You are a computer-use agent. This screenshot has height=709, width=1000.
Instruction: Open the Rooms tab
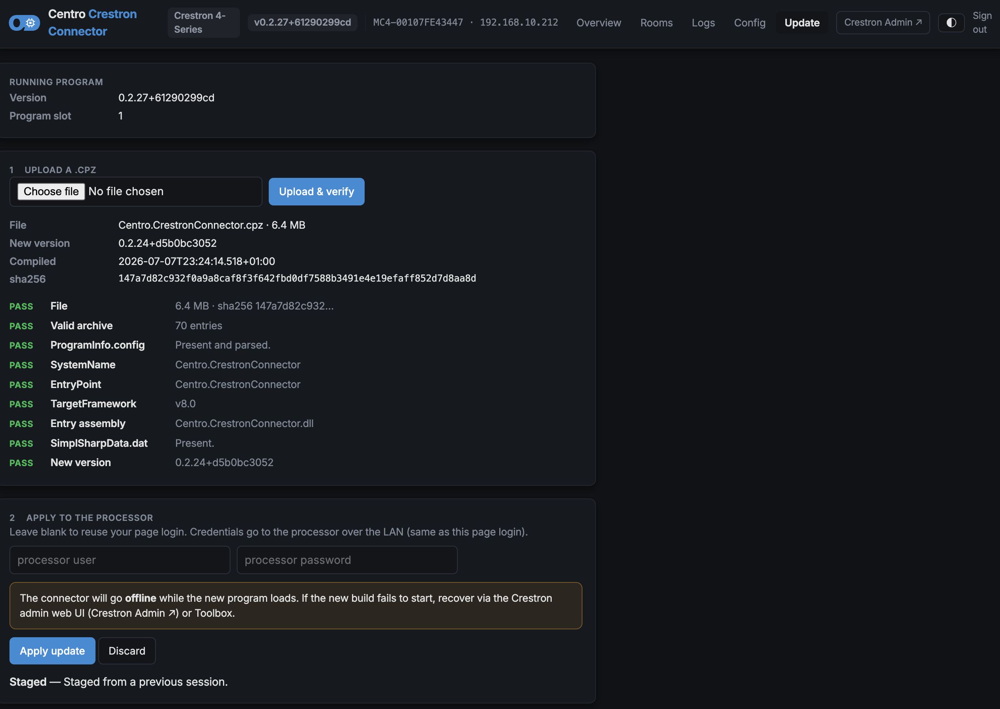[x=656, y=23]
